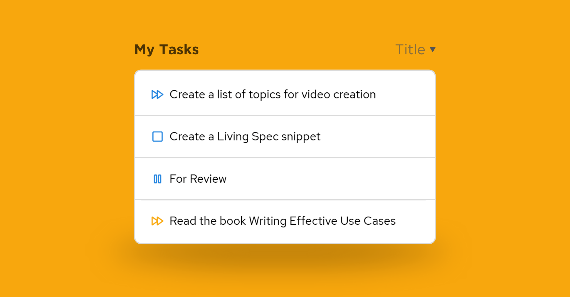Open the Title sort dropdown label
This screenshot has height=297, width=570.
[410, 49]
